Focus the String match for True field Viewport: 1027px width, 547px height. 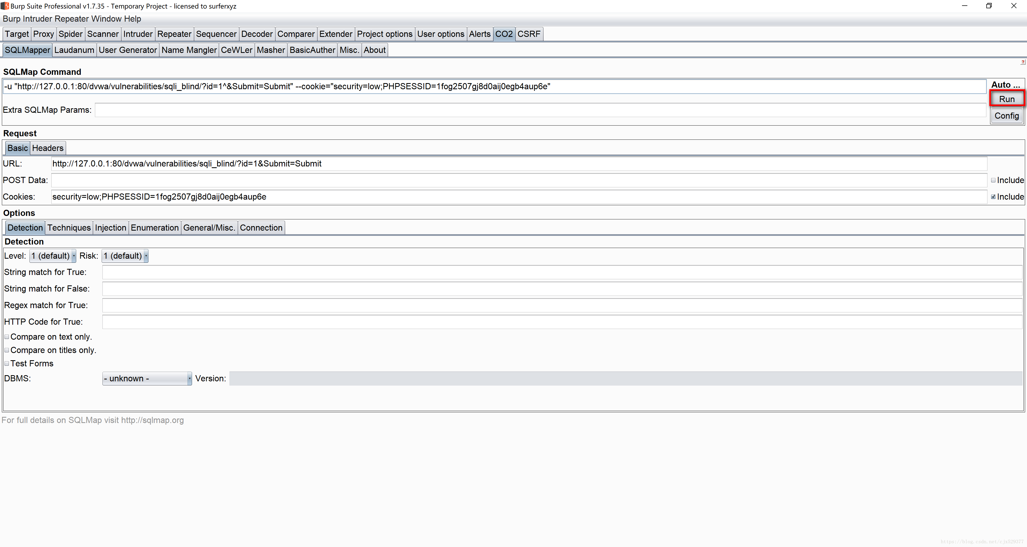coord(562,272)
